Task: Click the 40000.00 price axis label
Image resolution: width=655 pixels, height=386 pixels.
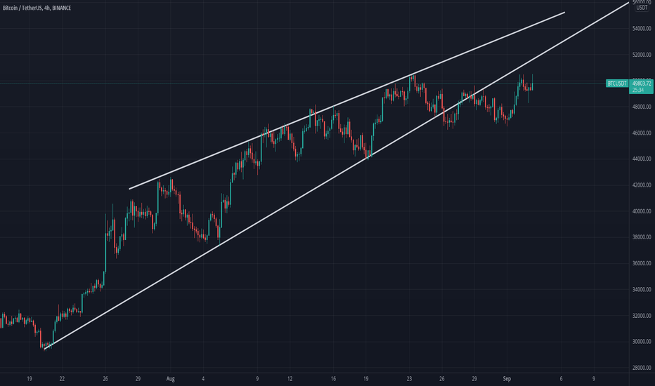Action: [x=641, y=211]
